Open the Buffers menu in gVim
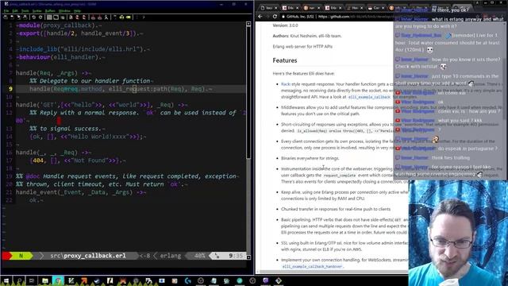Image resolution: width=508 pixels, height=286 pixels. pyautogui.click(x=50, y=11)
